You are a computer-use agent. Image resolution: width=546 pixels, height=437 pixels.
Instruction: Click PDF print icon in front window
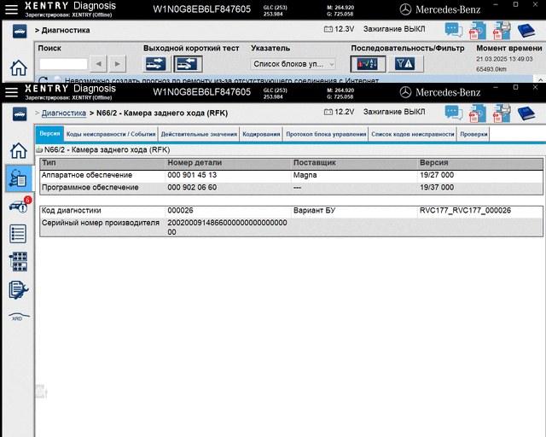click(x=502, y=114)
